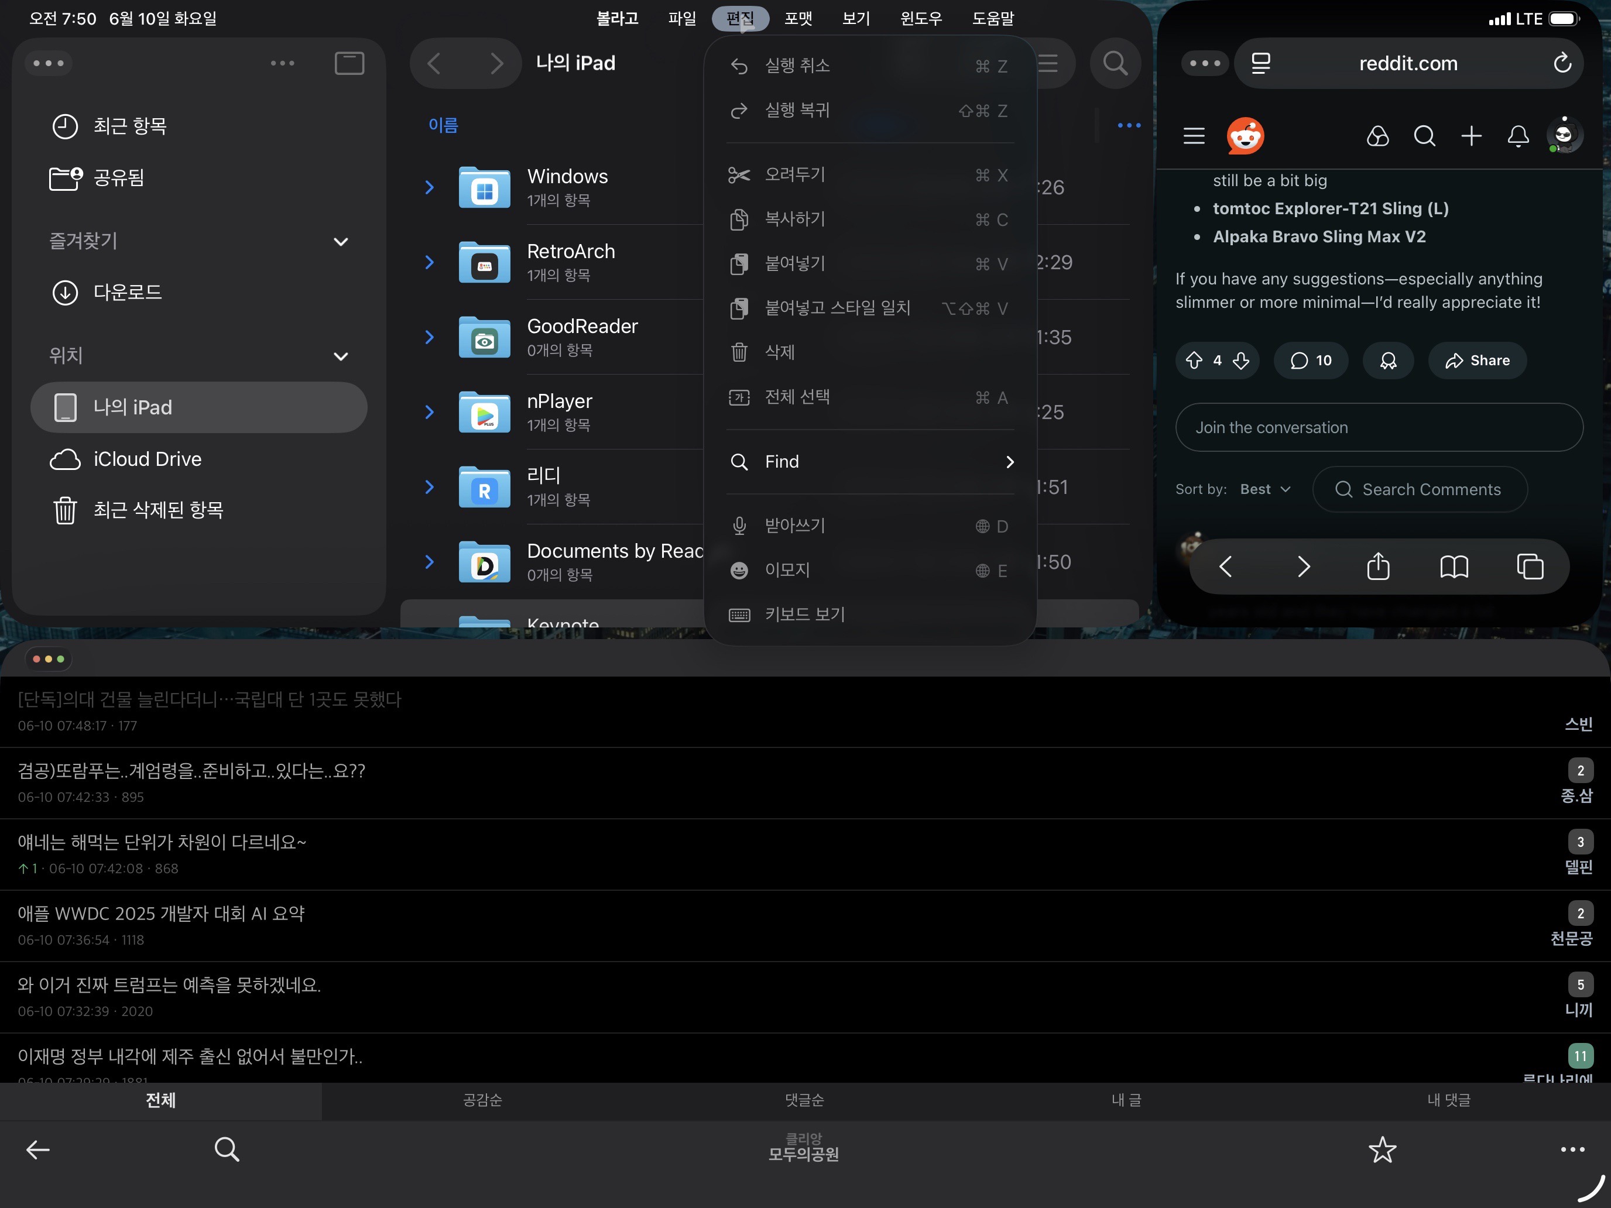The image size is (1611, 1208).
Task: Click the Reddit logo icon
Action: (1245, 136)
